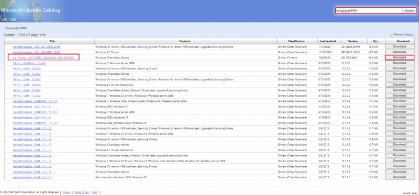Open the help link in the header
Screen dimensions: 419x195
click(x=14, y=19)
